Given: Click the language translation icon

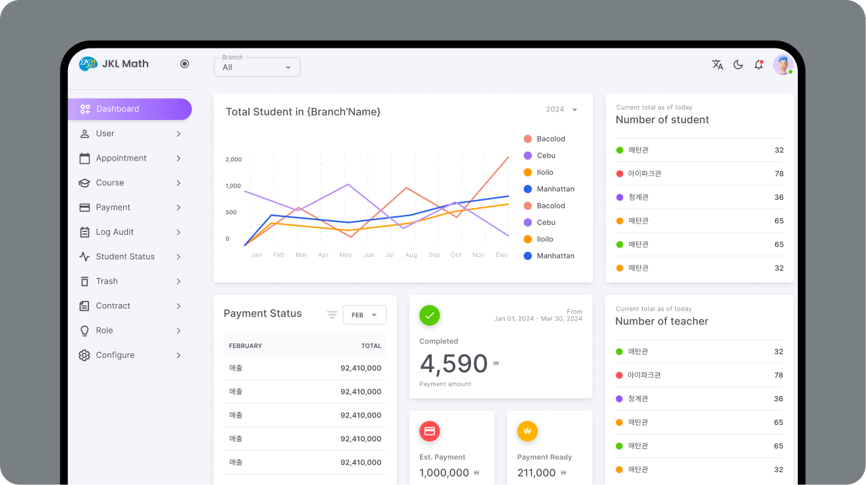Looking at the screenshot, I should 717,64.
